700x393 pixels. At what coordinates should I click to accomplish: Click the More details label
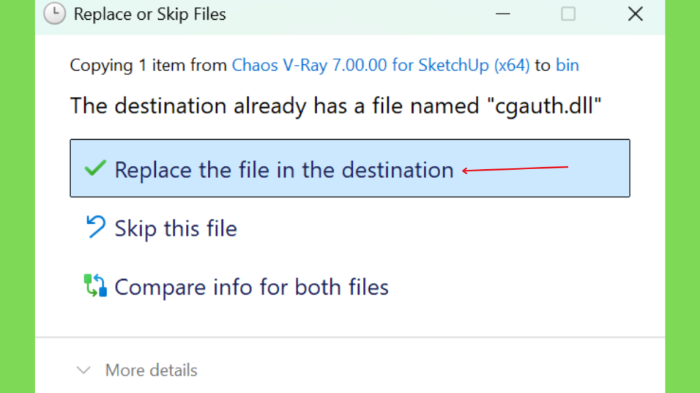click(x=151, y=370)
